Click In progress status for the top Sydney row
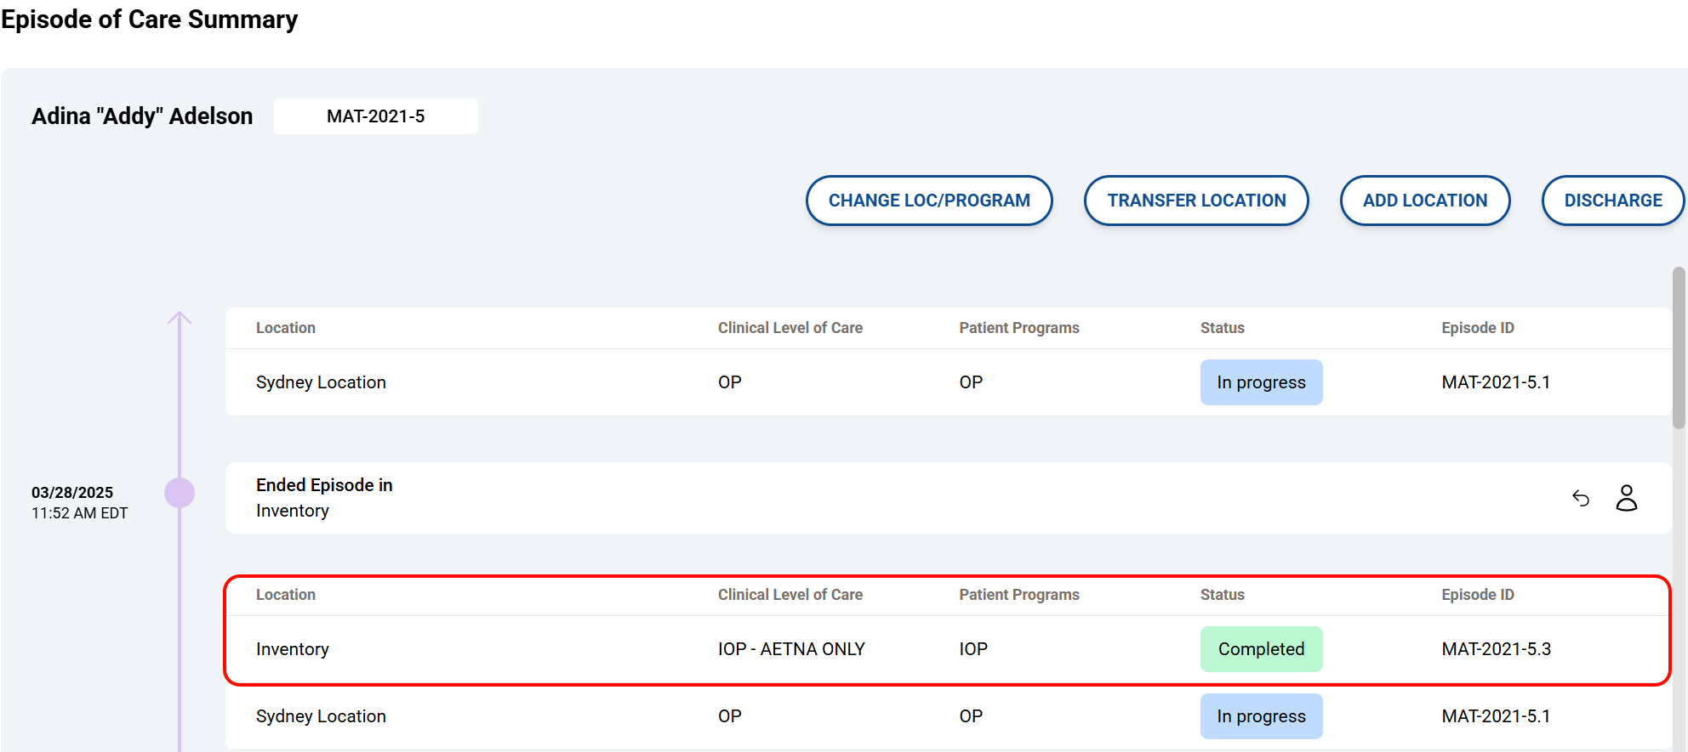 (x=1261, y=382)
